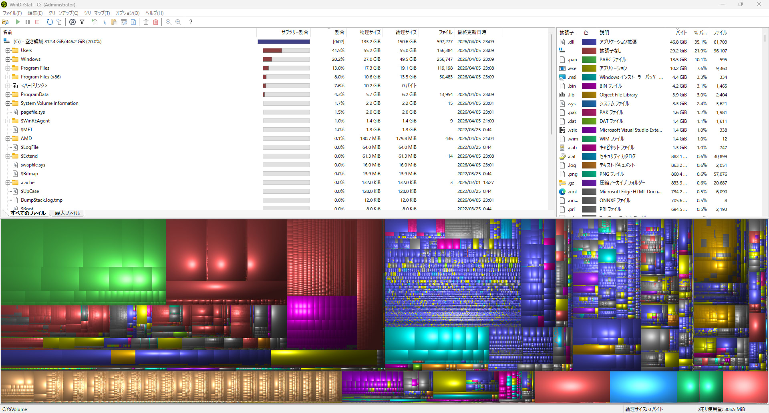Expand the System Volume Information node
Viewport: 769px width, 413px height.
point(8,103)
